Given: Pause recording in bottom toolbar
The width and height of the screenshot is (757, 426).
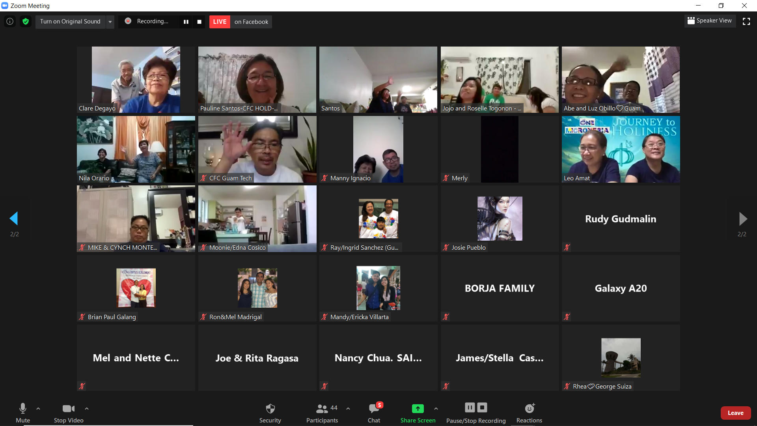Looking at the screenshot, I should point(470,407).
